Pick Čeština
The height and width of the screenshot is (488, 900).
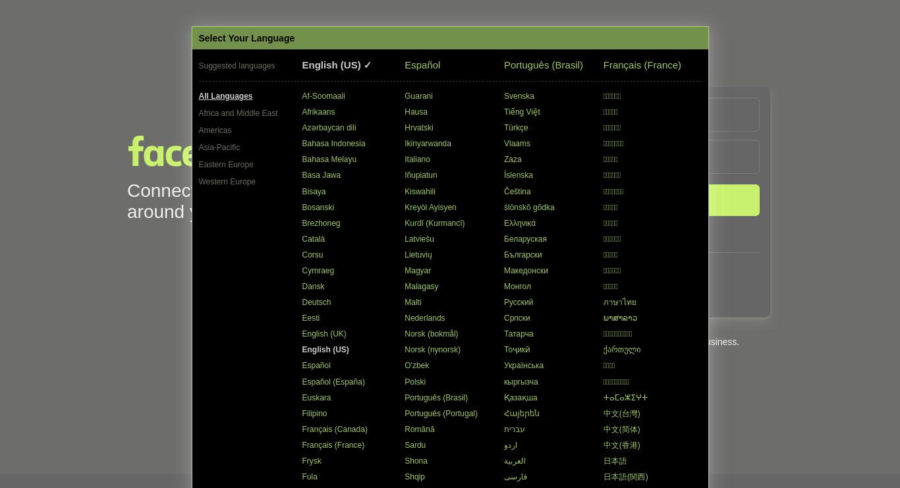coord(517,192)
